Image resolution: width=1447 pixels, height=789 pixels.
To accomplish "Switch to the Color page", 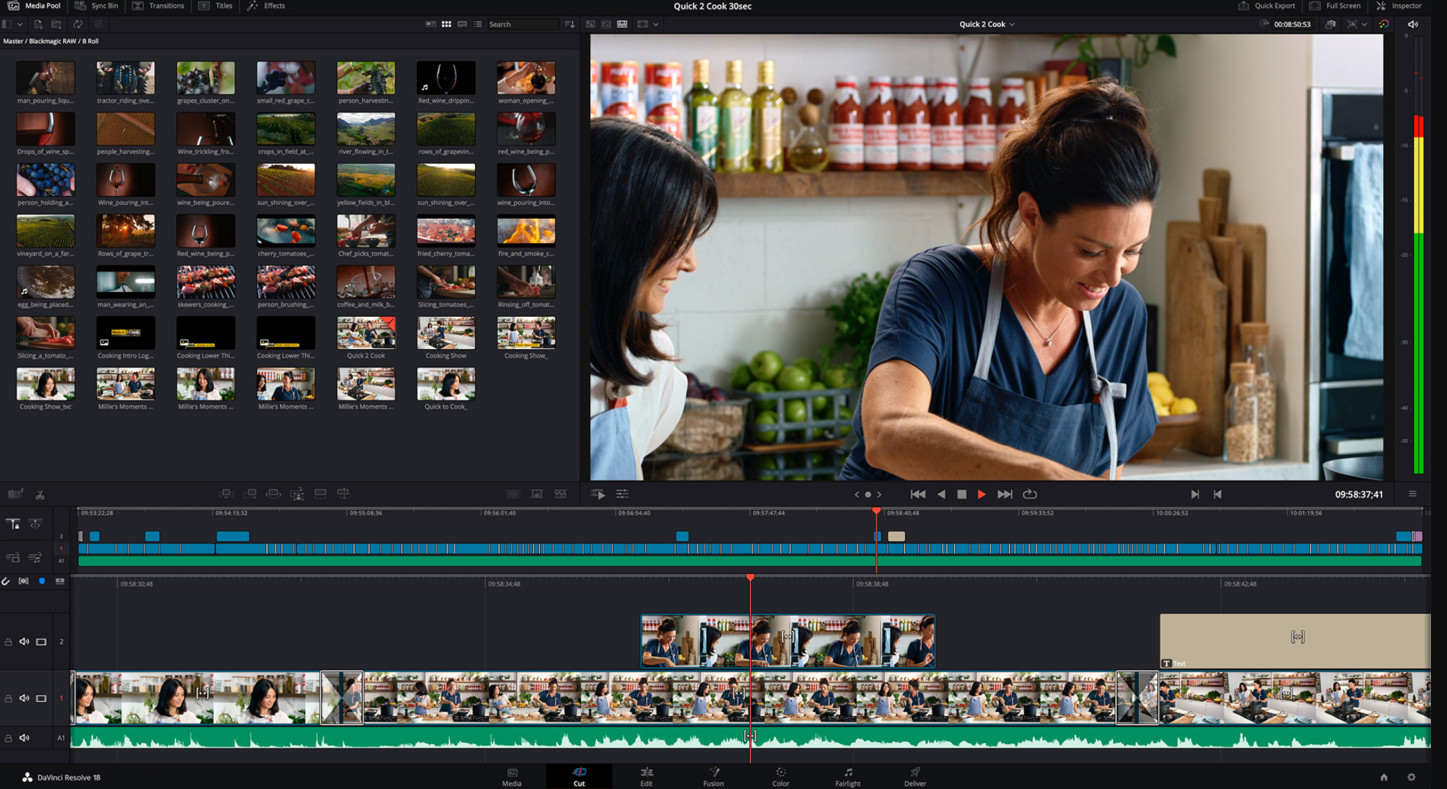I will (x=780, y=777).
